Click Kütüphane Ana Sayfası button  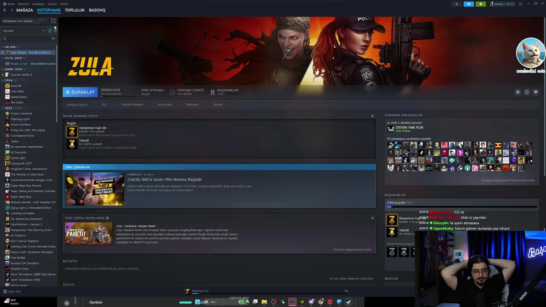pyautogui.click(x=25, y=21)
